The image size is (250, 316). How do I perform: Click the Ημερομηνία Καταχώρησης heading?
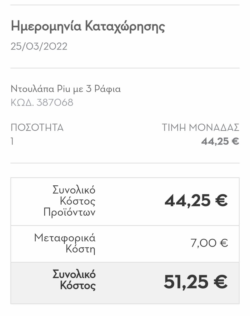click(88, 27)
